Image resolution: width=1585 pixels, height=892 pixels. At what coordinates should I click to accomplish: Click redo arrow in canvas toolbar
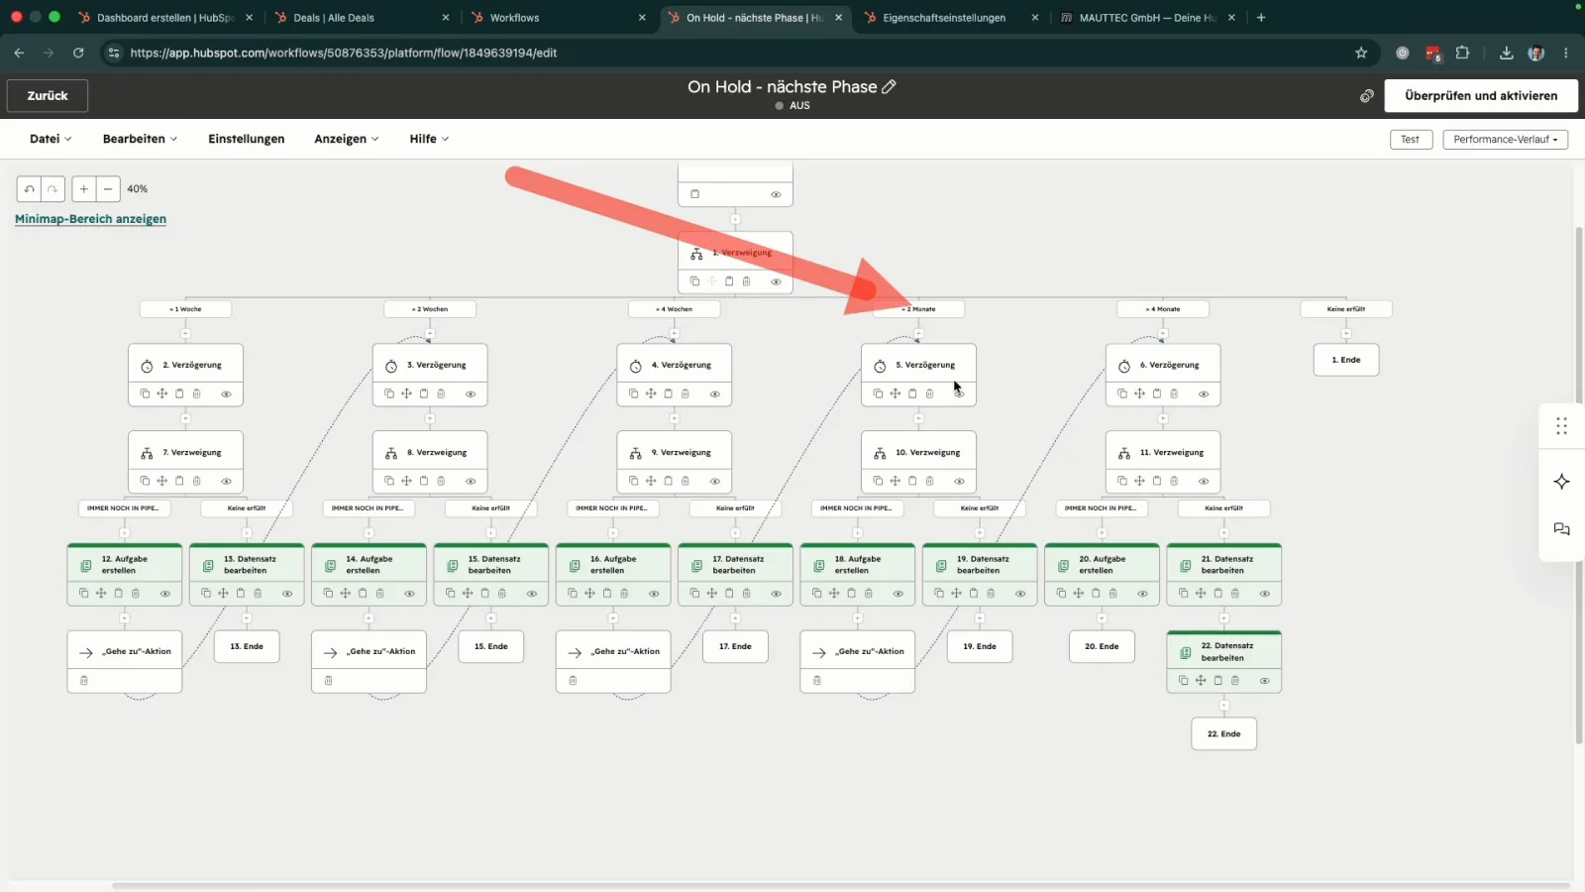[x=53, y=188]
